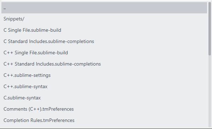Click the vertical scrollbar thumb
Viewport: 212px width, 129px height.
point(210,29)
